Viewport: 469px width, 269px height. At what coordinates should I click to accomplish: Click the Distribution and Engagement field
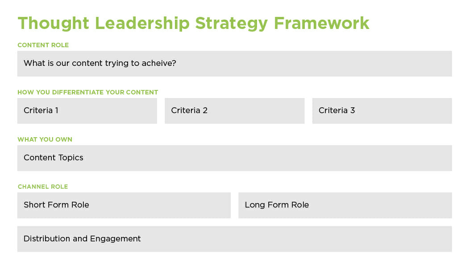coord(235,239)
